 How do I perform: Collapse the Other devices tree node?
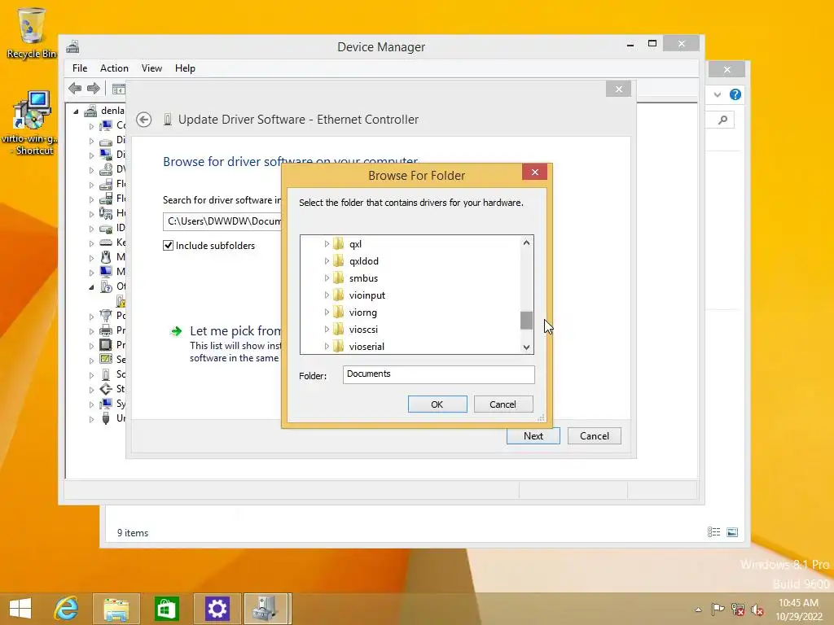coord(91,287)
